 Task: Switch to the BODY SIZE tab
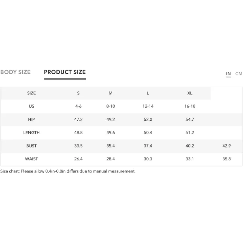(x=15, y=72)
